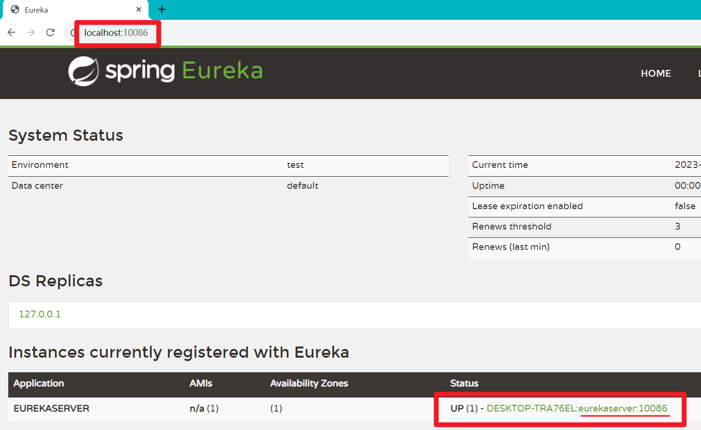701x430 pixels.
Task: Click the AMIs column header
Action: [x=201, y=383]
